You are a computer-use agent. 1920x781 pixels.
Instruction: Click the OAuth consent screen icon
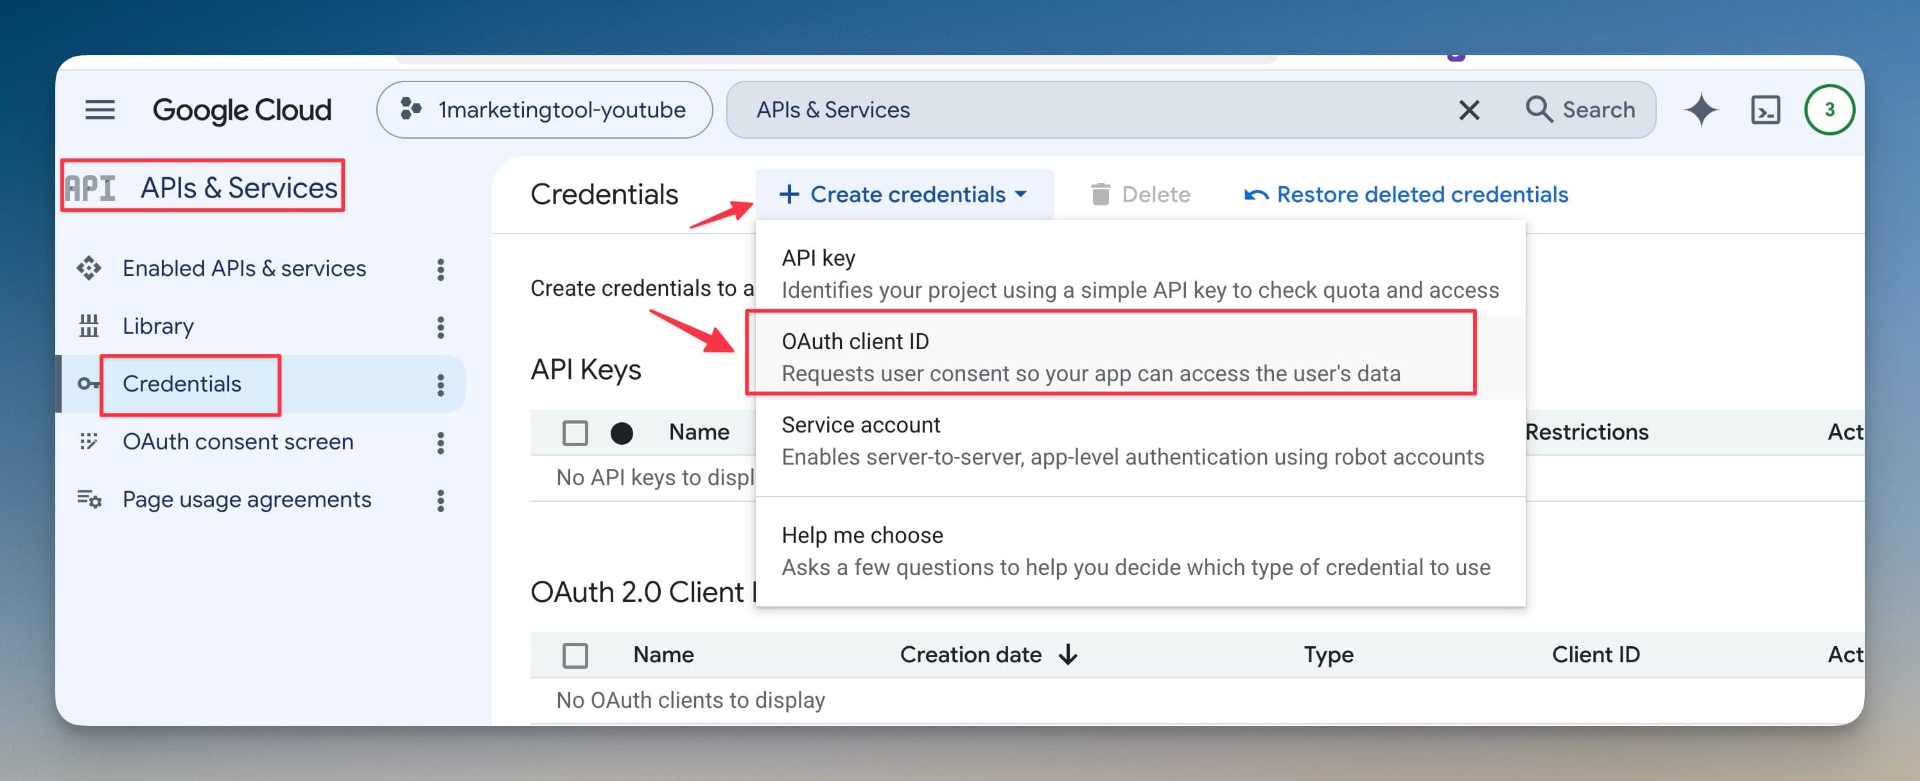(x=89, y=441)
